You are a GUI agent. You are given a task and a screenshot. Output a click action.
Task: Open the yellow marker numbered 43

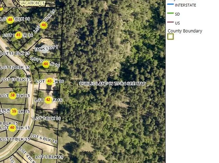50,81
